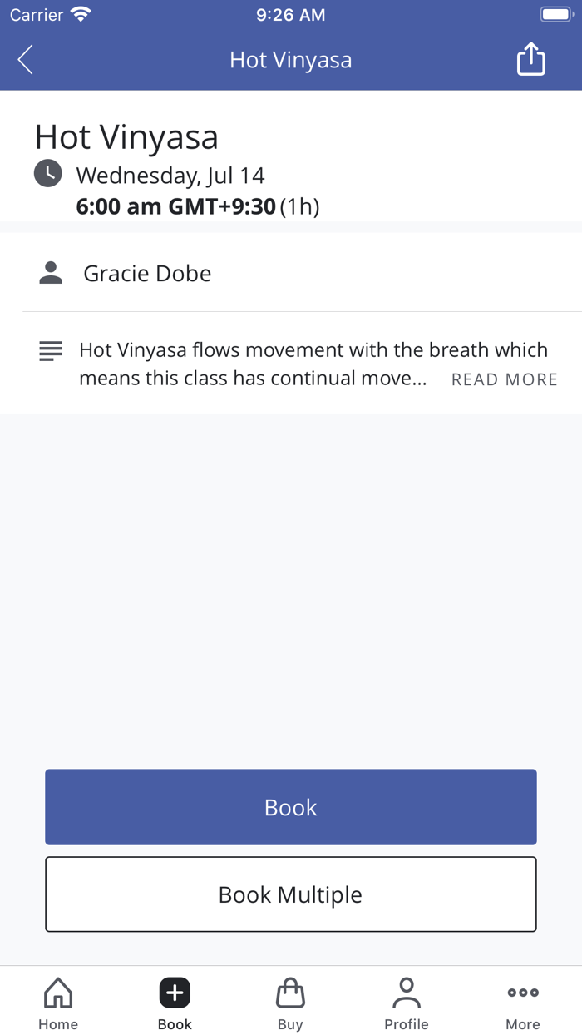Open the Book tab with the plus icon
The image size is (582, 1035).
tap(174, 992)
